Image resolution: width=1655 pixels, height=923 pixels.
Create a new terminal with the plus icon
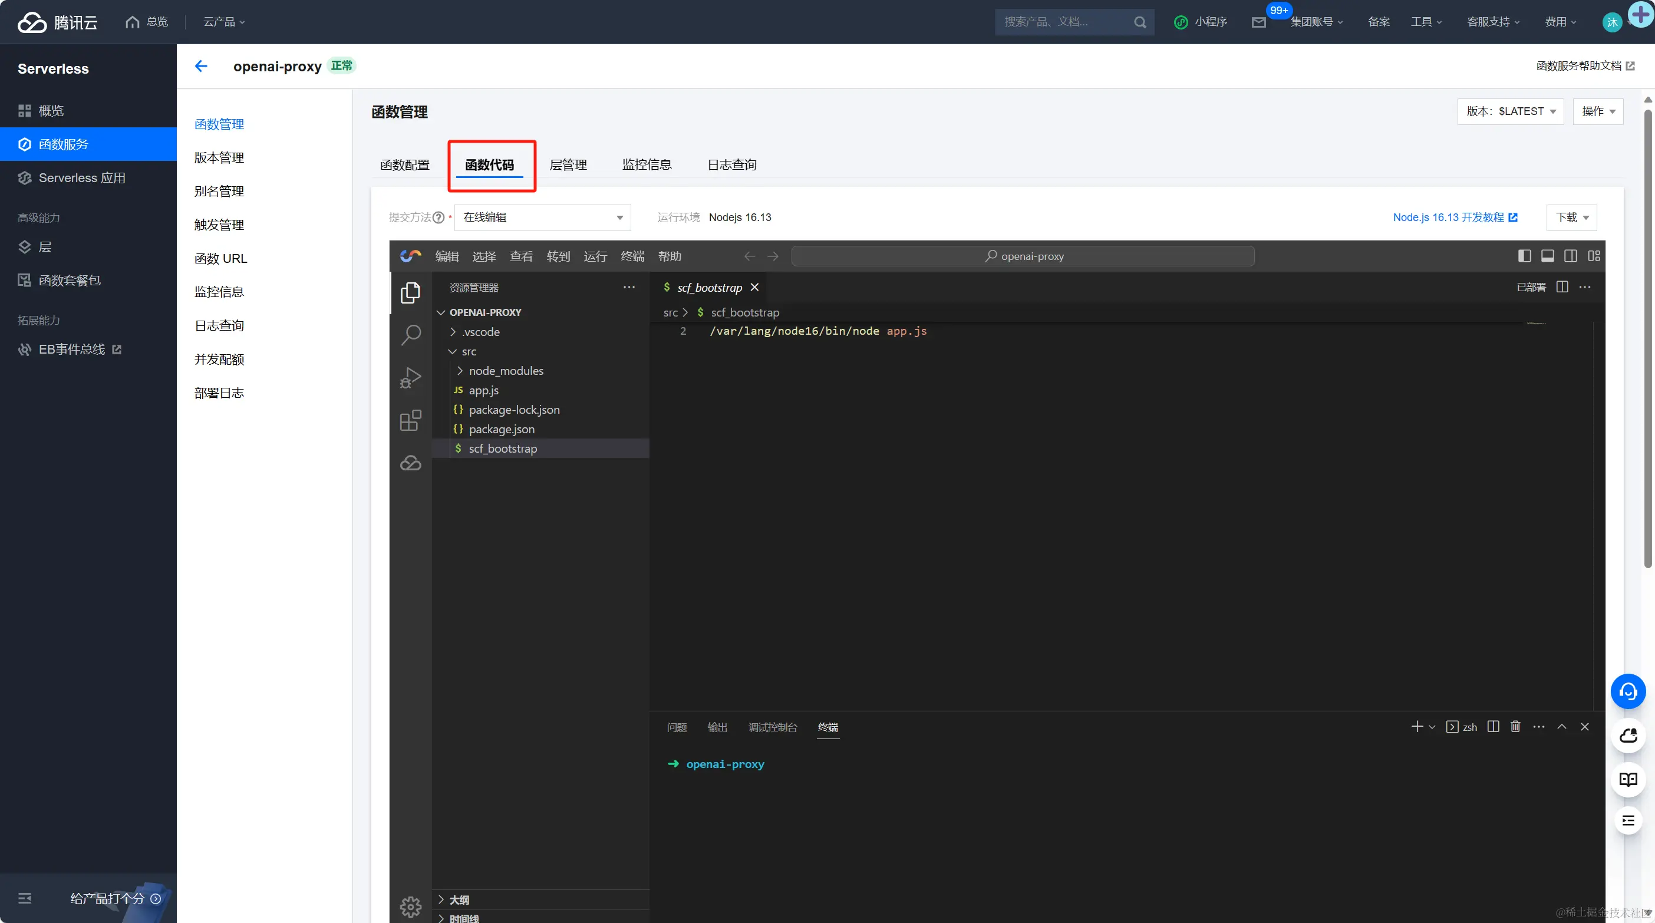pos(1417,727)
